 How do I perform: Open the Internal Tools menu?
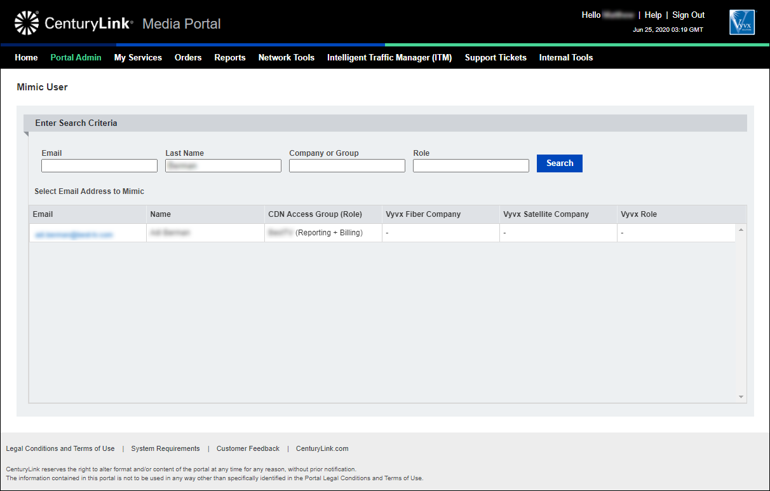(x=566, y=57)
